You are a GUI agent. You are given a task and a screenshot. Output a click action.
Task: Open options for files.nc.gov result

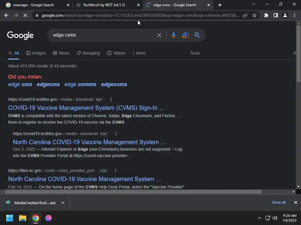tap(115, 171)
